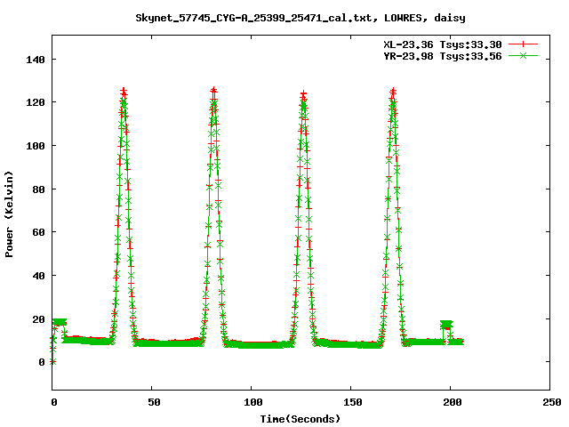Click the y-axis tick label 60

[38, 232]
